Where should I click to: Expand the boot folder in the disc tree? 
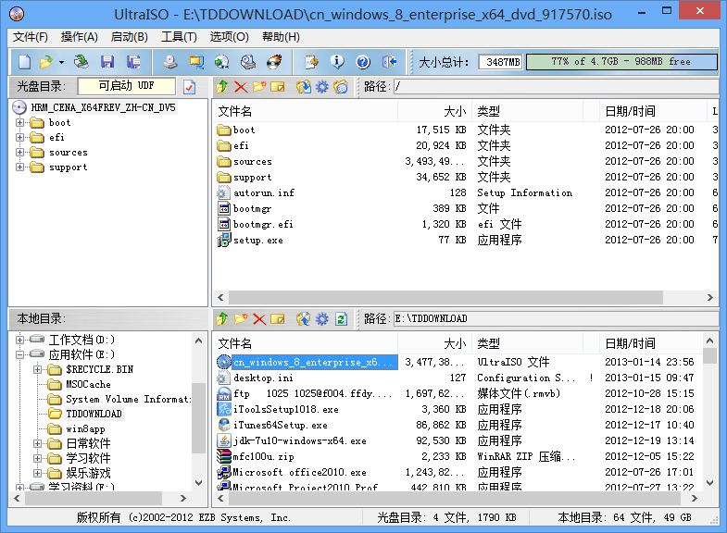[x=20, y=123]
